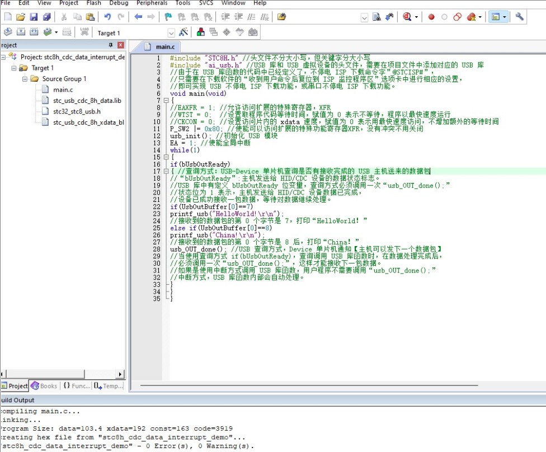Fold the if block at line 17
Image resolution: width=546 pixels, height=452 pixels.
click(x=166, y=171)
